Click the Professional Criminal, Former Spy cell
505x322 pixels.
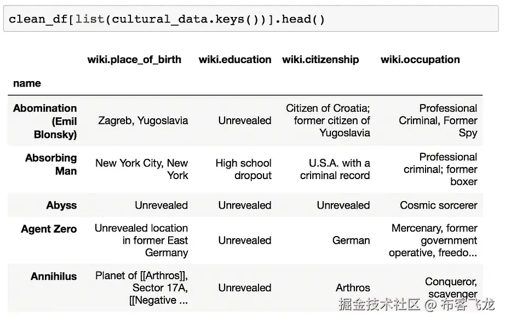point(438,120)
